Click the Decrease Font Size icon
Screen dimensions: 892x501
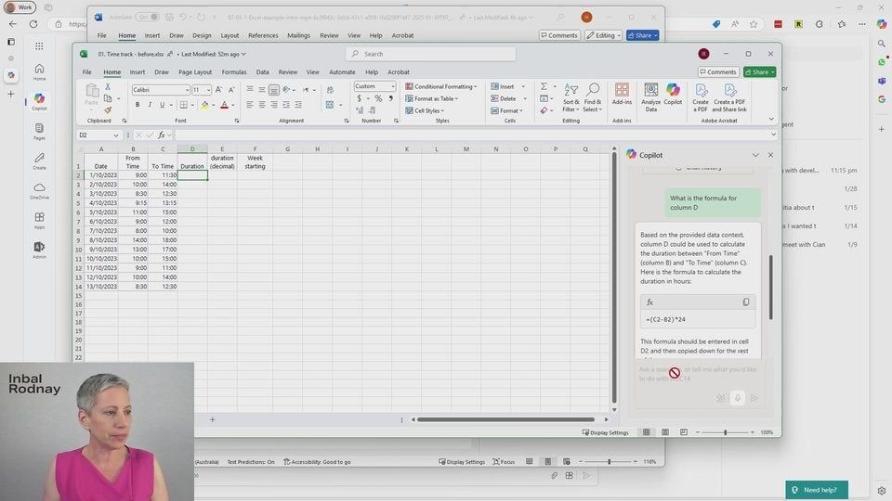point(231,90)
